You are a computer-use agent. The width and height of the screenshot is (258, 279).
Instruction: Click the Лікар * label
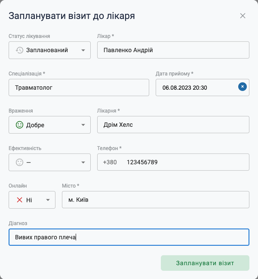[x=105, y=36]
